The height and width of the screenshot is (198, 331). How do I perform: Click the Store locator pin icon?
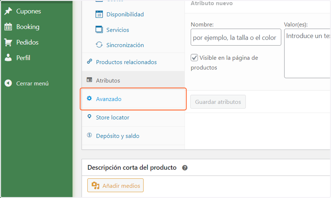pyautogui.click(x=89, y=117)
